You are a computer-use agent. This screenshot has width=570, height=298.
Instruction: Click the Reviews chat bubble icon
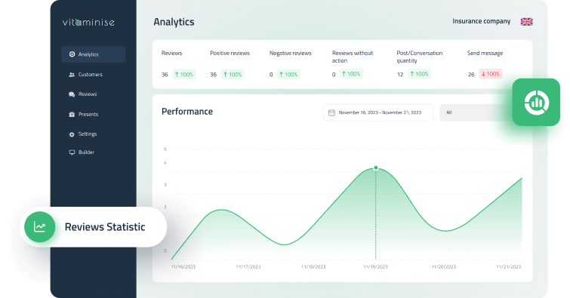tap(72, 94)
